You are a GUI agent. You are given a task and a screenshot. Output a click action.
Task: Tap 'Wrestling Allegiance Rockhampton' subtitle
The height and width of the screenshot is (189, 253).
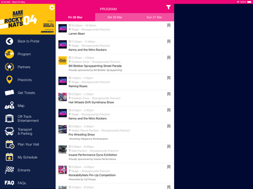(88, 139)
